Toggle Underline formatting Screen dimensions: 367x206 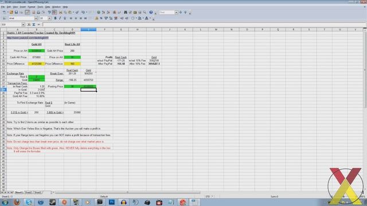click(x=65, y=18)
